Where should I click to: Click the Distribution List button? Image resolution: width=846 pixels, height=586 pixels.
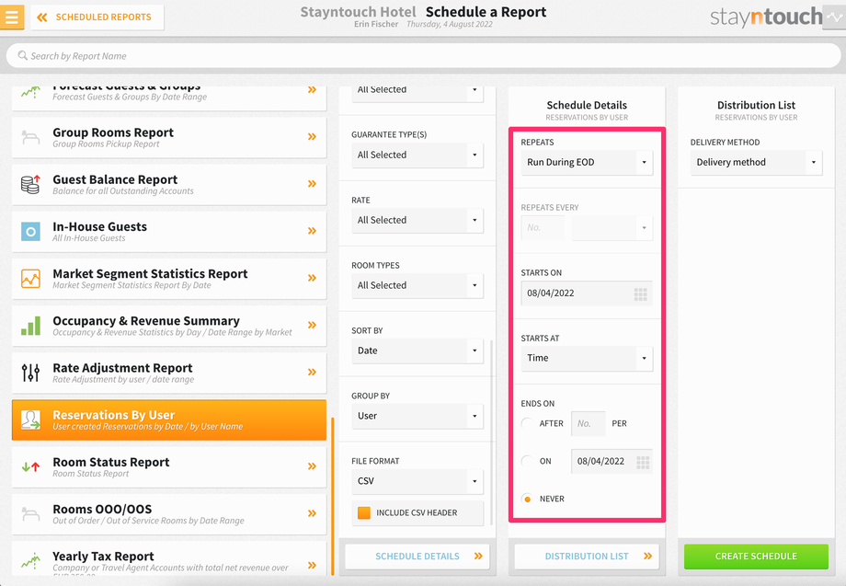587,557
